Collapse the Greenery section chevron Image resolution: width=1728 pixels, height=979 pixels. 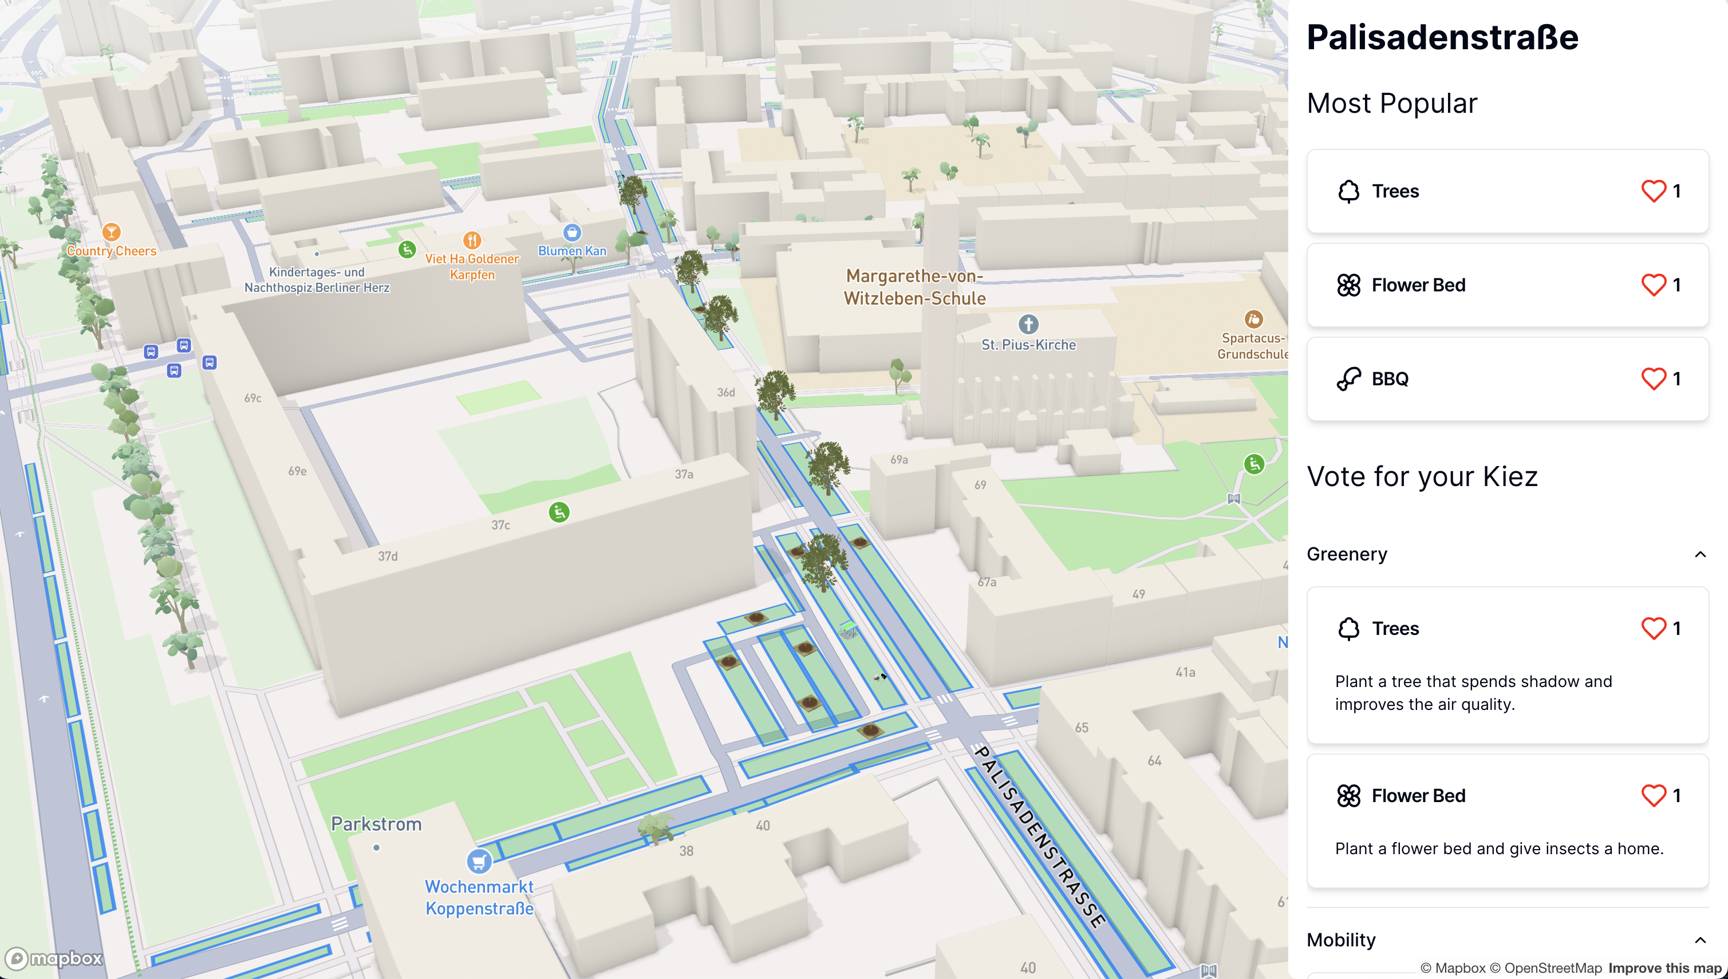[x=1700, y=555]
